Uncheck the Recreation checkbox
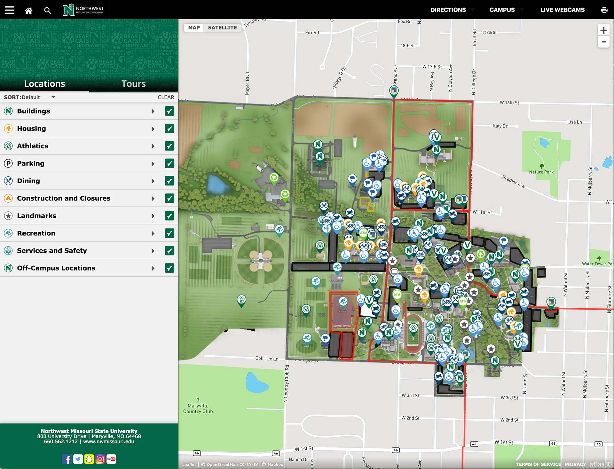The height and width of the screenshot is (469, 614). [169, 233]
